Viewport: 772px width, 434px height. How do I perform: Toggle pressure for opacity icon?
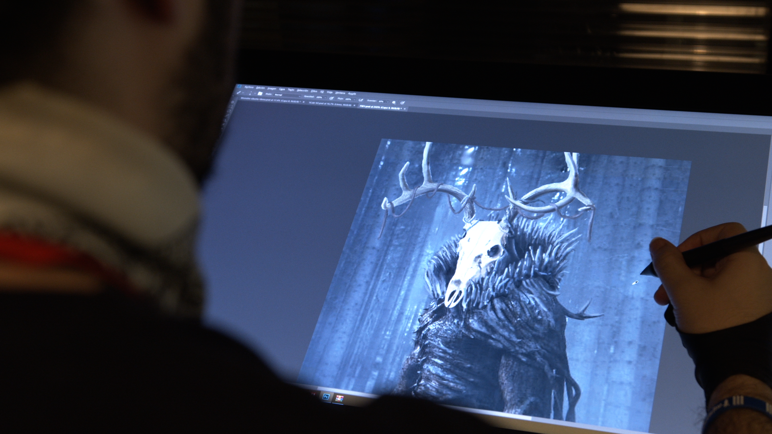click(331, 98)
